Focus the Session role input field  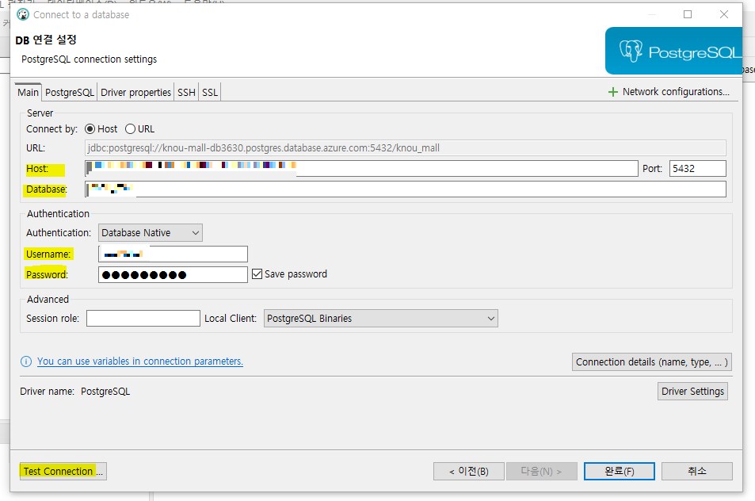143,319
